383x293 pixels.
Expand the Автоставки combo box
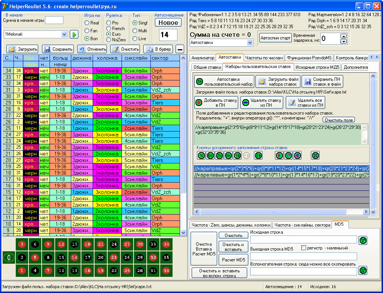[250, 43]
